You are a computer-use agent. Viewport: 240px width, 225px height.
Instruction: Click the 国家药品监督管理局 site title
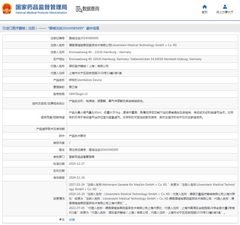tap(41, 7)
